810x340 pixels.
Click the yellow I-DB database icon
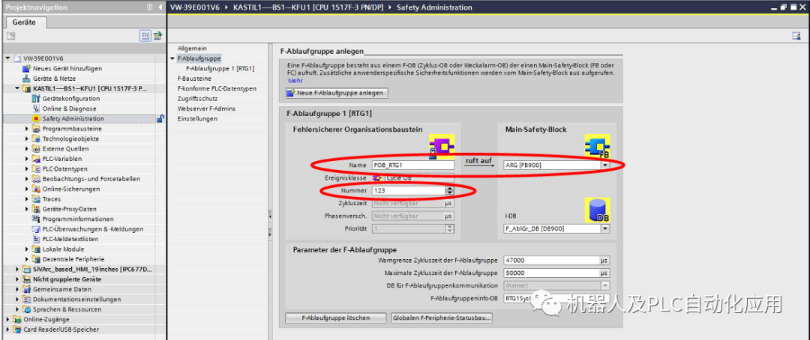pos(597,210)
